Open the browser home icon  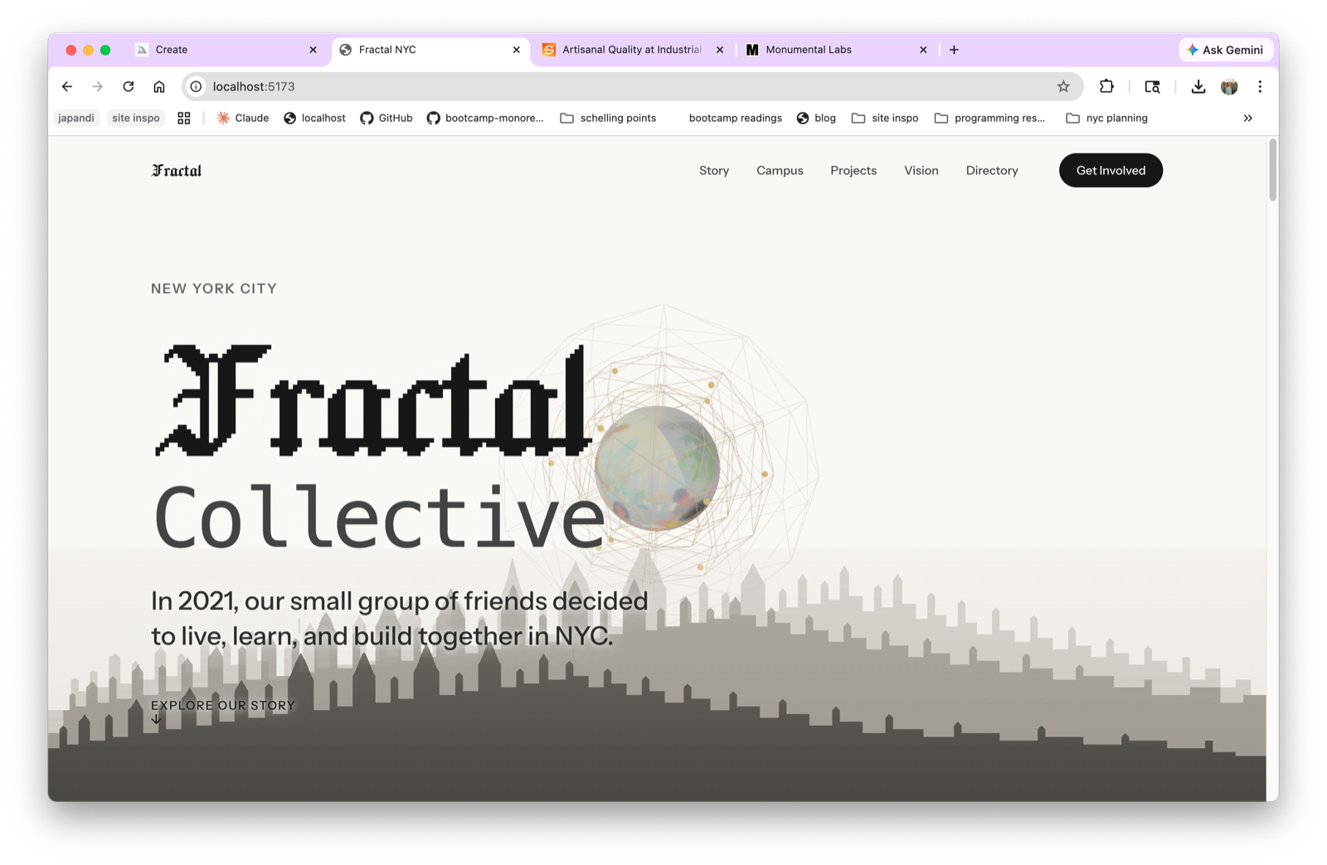pos(158,86)
